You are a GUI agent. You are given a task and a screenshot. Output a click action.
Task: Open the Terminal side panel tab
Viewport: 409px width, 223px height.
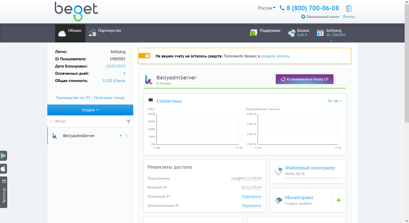pos(4,192)
